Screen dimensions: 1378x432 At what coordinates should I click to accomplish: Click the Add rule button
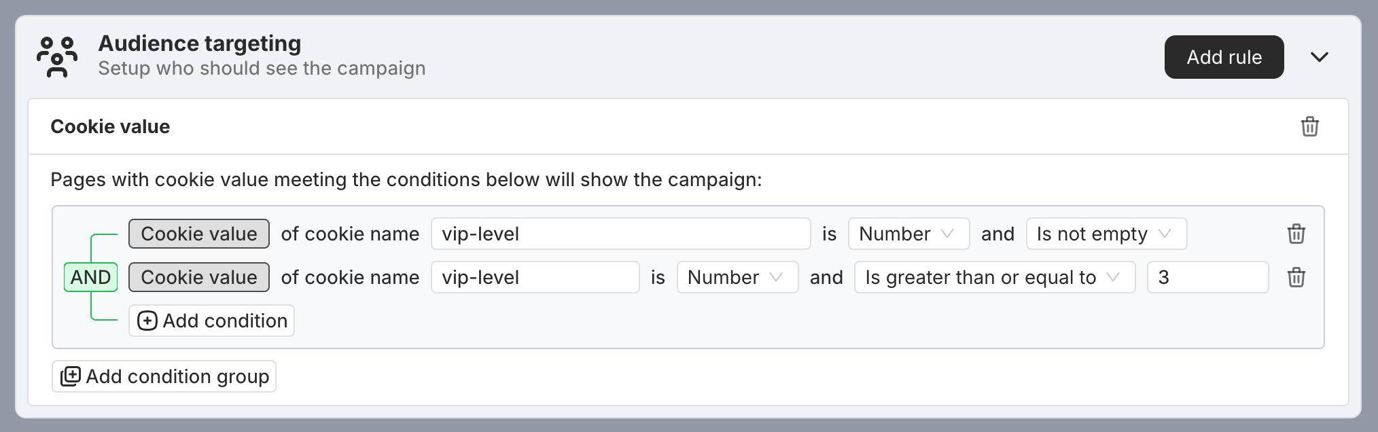1224,57
